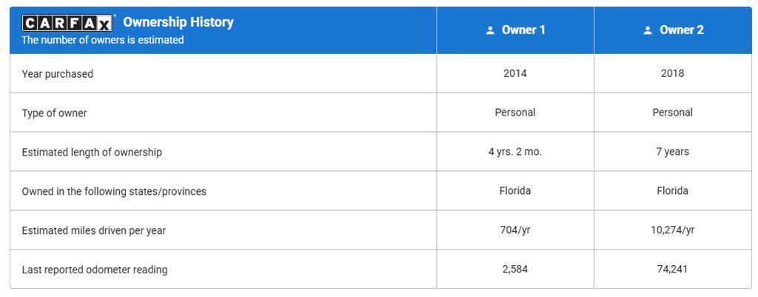
Task: Click the 2,584 odometer reading
Action: coord(515,270)
